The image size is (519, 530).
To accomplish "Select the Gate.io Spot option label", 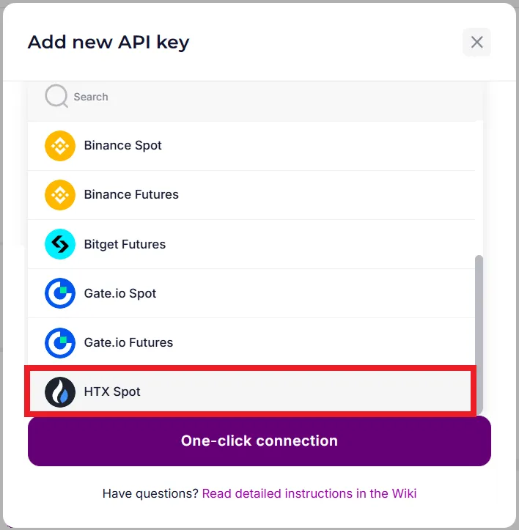I will pyautogui.click(x=120, y=293).
